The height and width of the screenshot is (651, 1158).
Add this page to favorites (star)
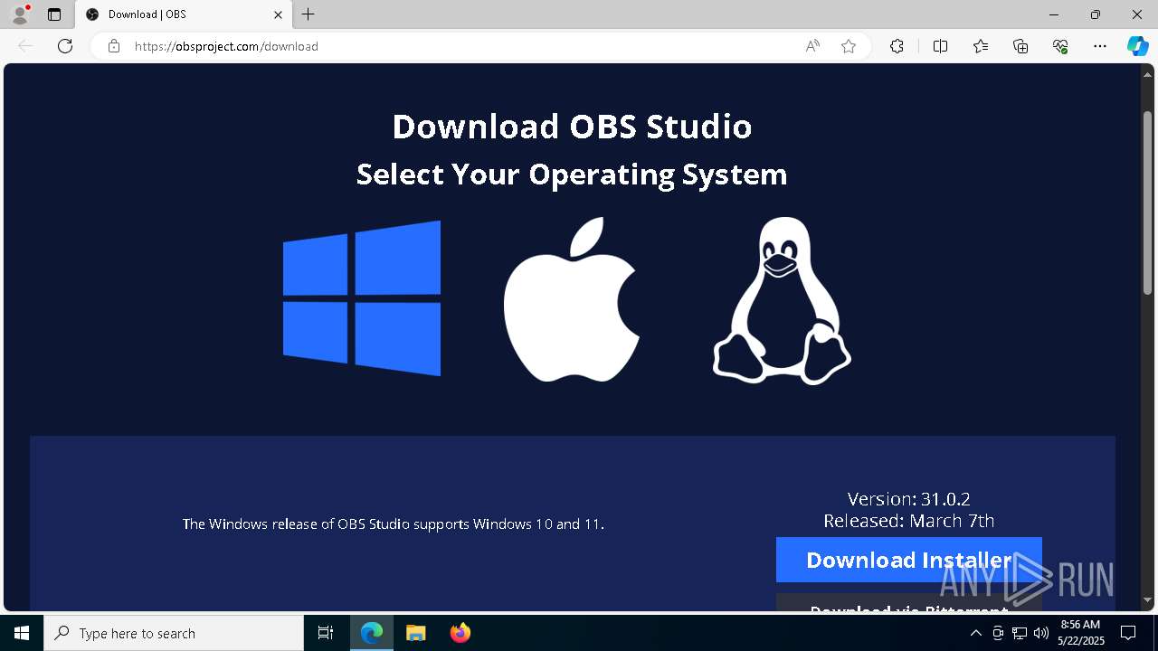click(849, 46)
